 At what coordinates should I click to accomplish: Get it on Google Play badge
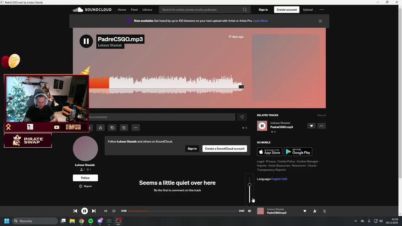[298, 152]
